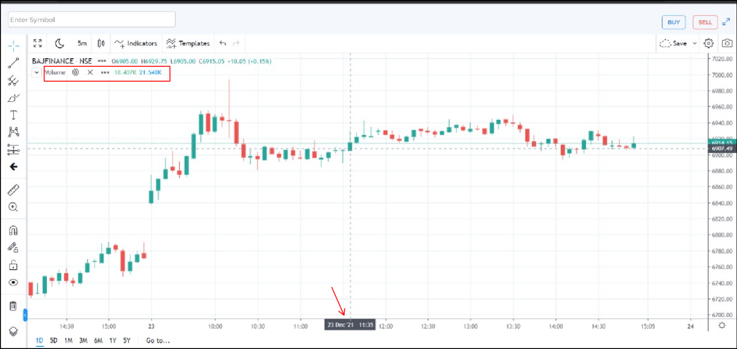
Task: Select the Text annotation tool
Action: pos(13,115)
